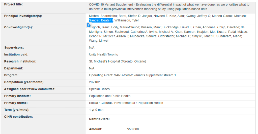Click the highlighted name Sander, Beate H
The width and height of the screenshot is (258, 134).
click(x=101, y=20)
